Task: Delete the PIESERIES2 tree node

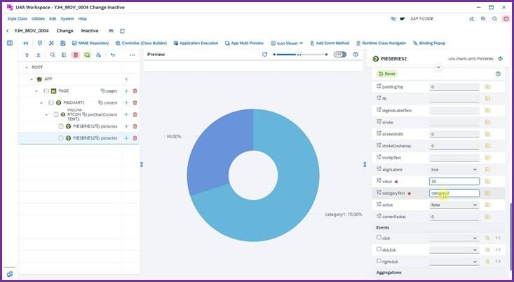Action: (135, 138)
